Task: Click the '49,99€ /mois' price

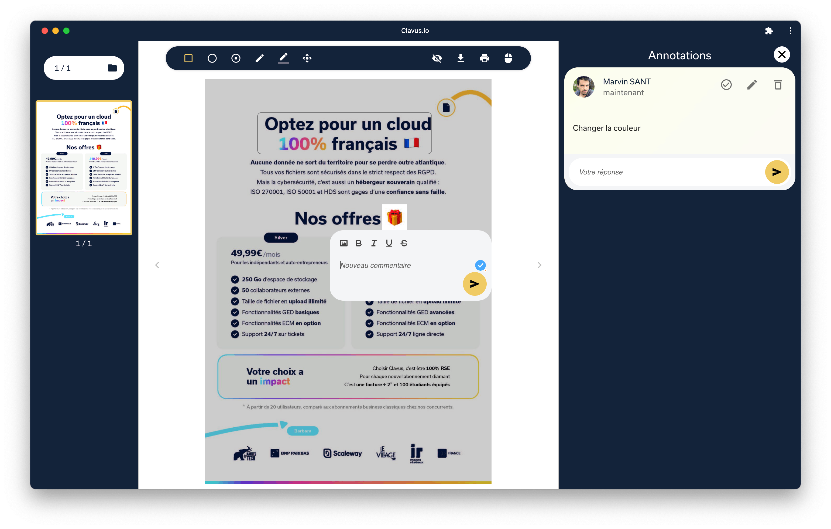Action: [x=255, y=254]
